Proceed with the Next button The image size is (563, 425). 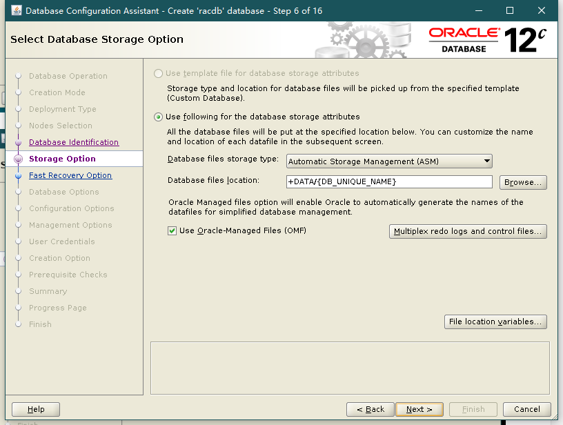pyautogui.click(x=419, y=409)
